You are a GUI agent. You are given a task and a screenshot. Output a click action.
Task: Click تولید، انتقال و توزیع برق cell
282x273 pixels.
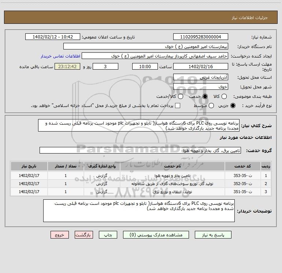(x=172, y=192)
